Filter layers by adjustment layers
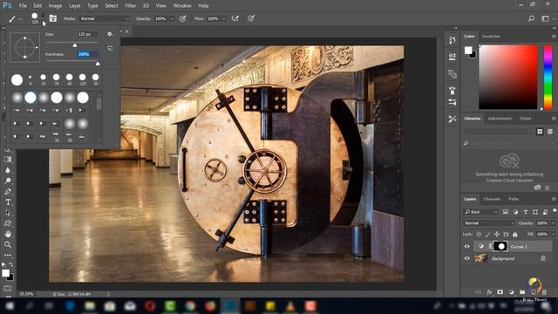The image size is (558, 314). click(x=515, y=212)
